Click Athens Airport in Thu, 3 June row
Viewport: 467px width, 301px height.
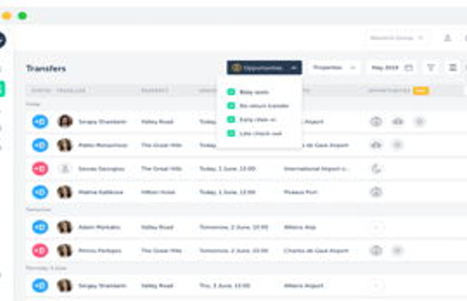click(x=304, y=286)
